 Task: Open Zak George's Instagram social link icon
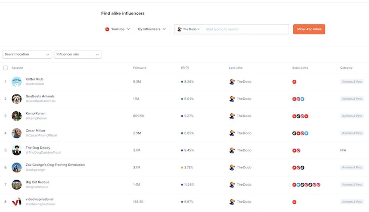point(298,168)
